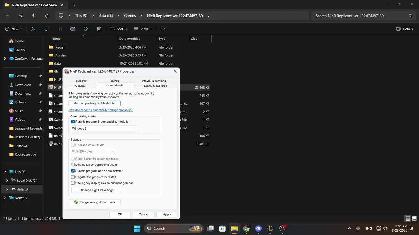This screenshot has height=235, width=419.
Task: Collapse This PC tree node
Action: point(5,172)
